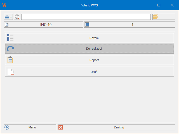Open the Raport option
Screen dimensions: 179x134
(x=94, y=60)
